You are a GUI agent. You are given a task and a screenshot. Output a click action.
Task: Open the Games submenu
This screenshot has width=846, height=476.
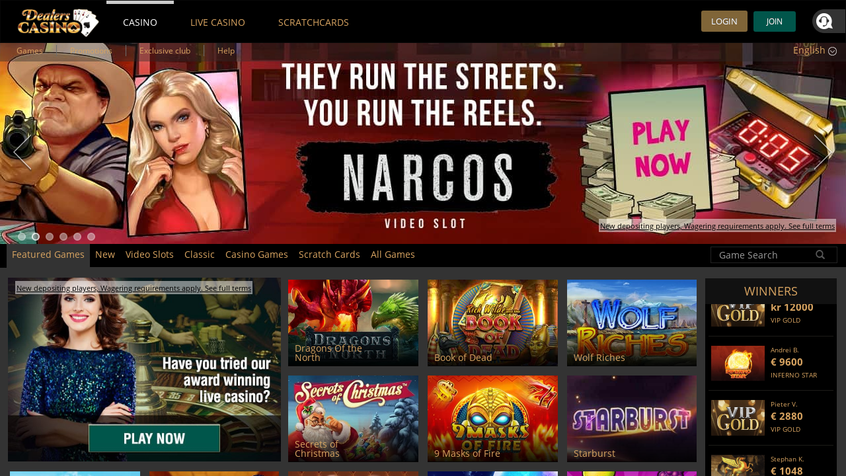click(30, 50)
